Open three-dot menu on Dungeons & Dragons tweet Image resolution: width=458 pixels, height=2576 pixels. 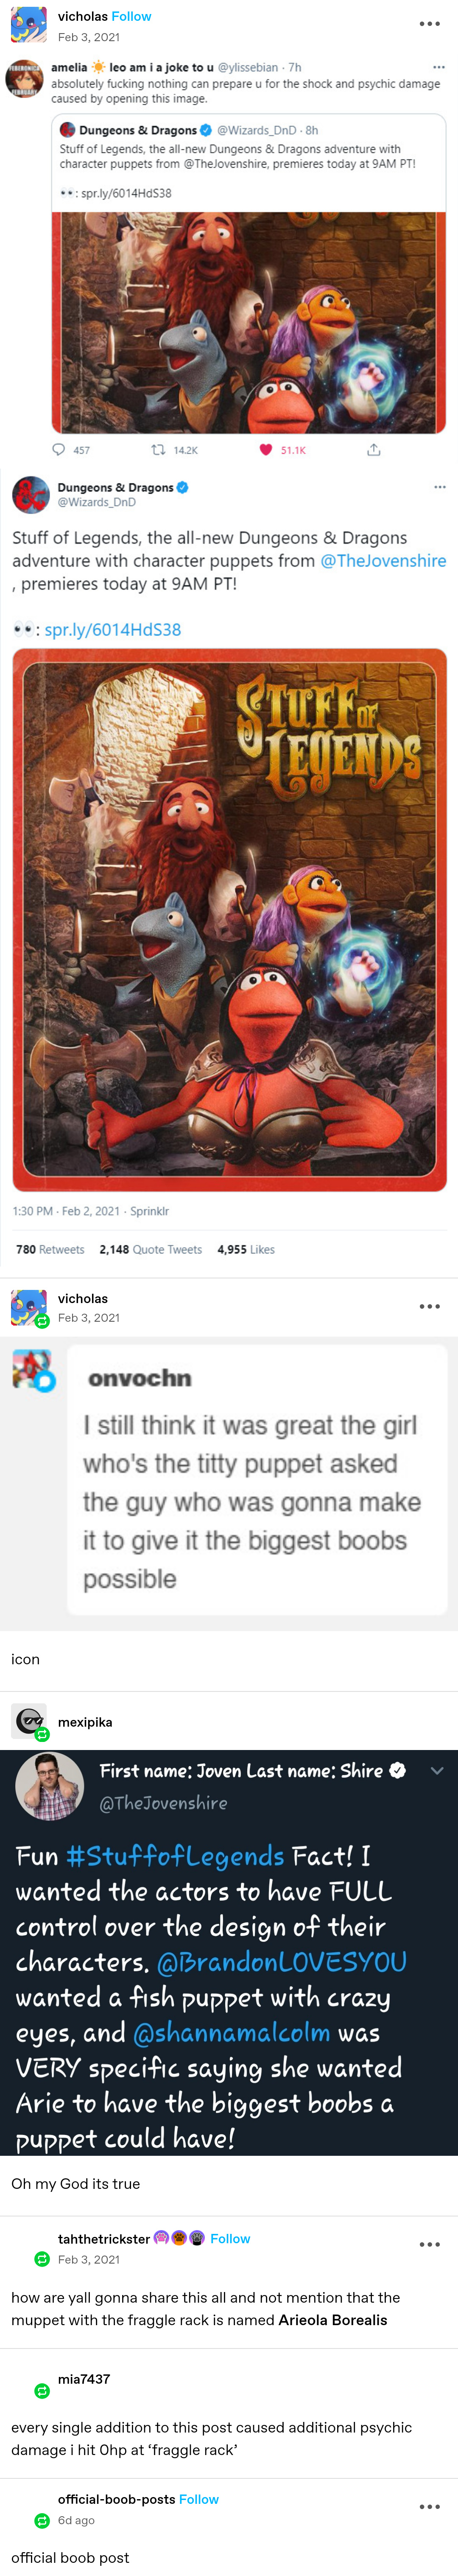(x=439, y=487)
